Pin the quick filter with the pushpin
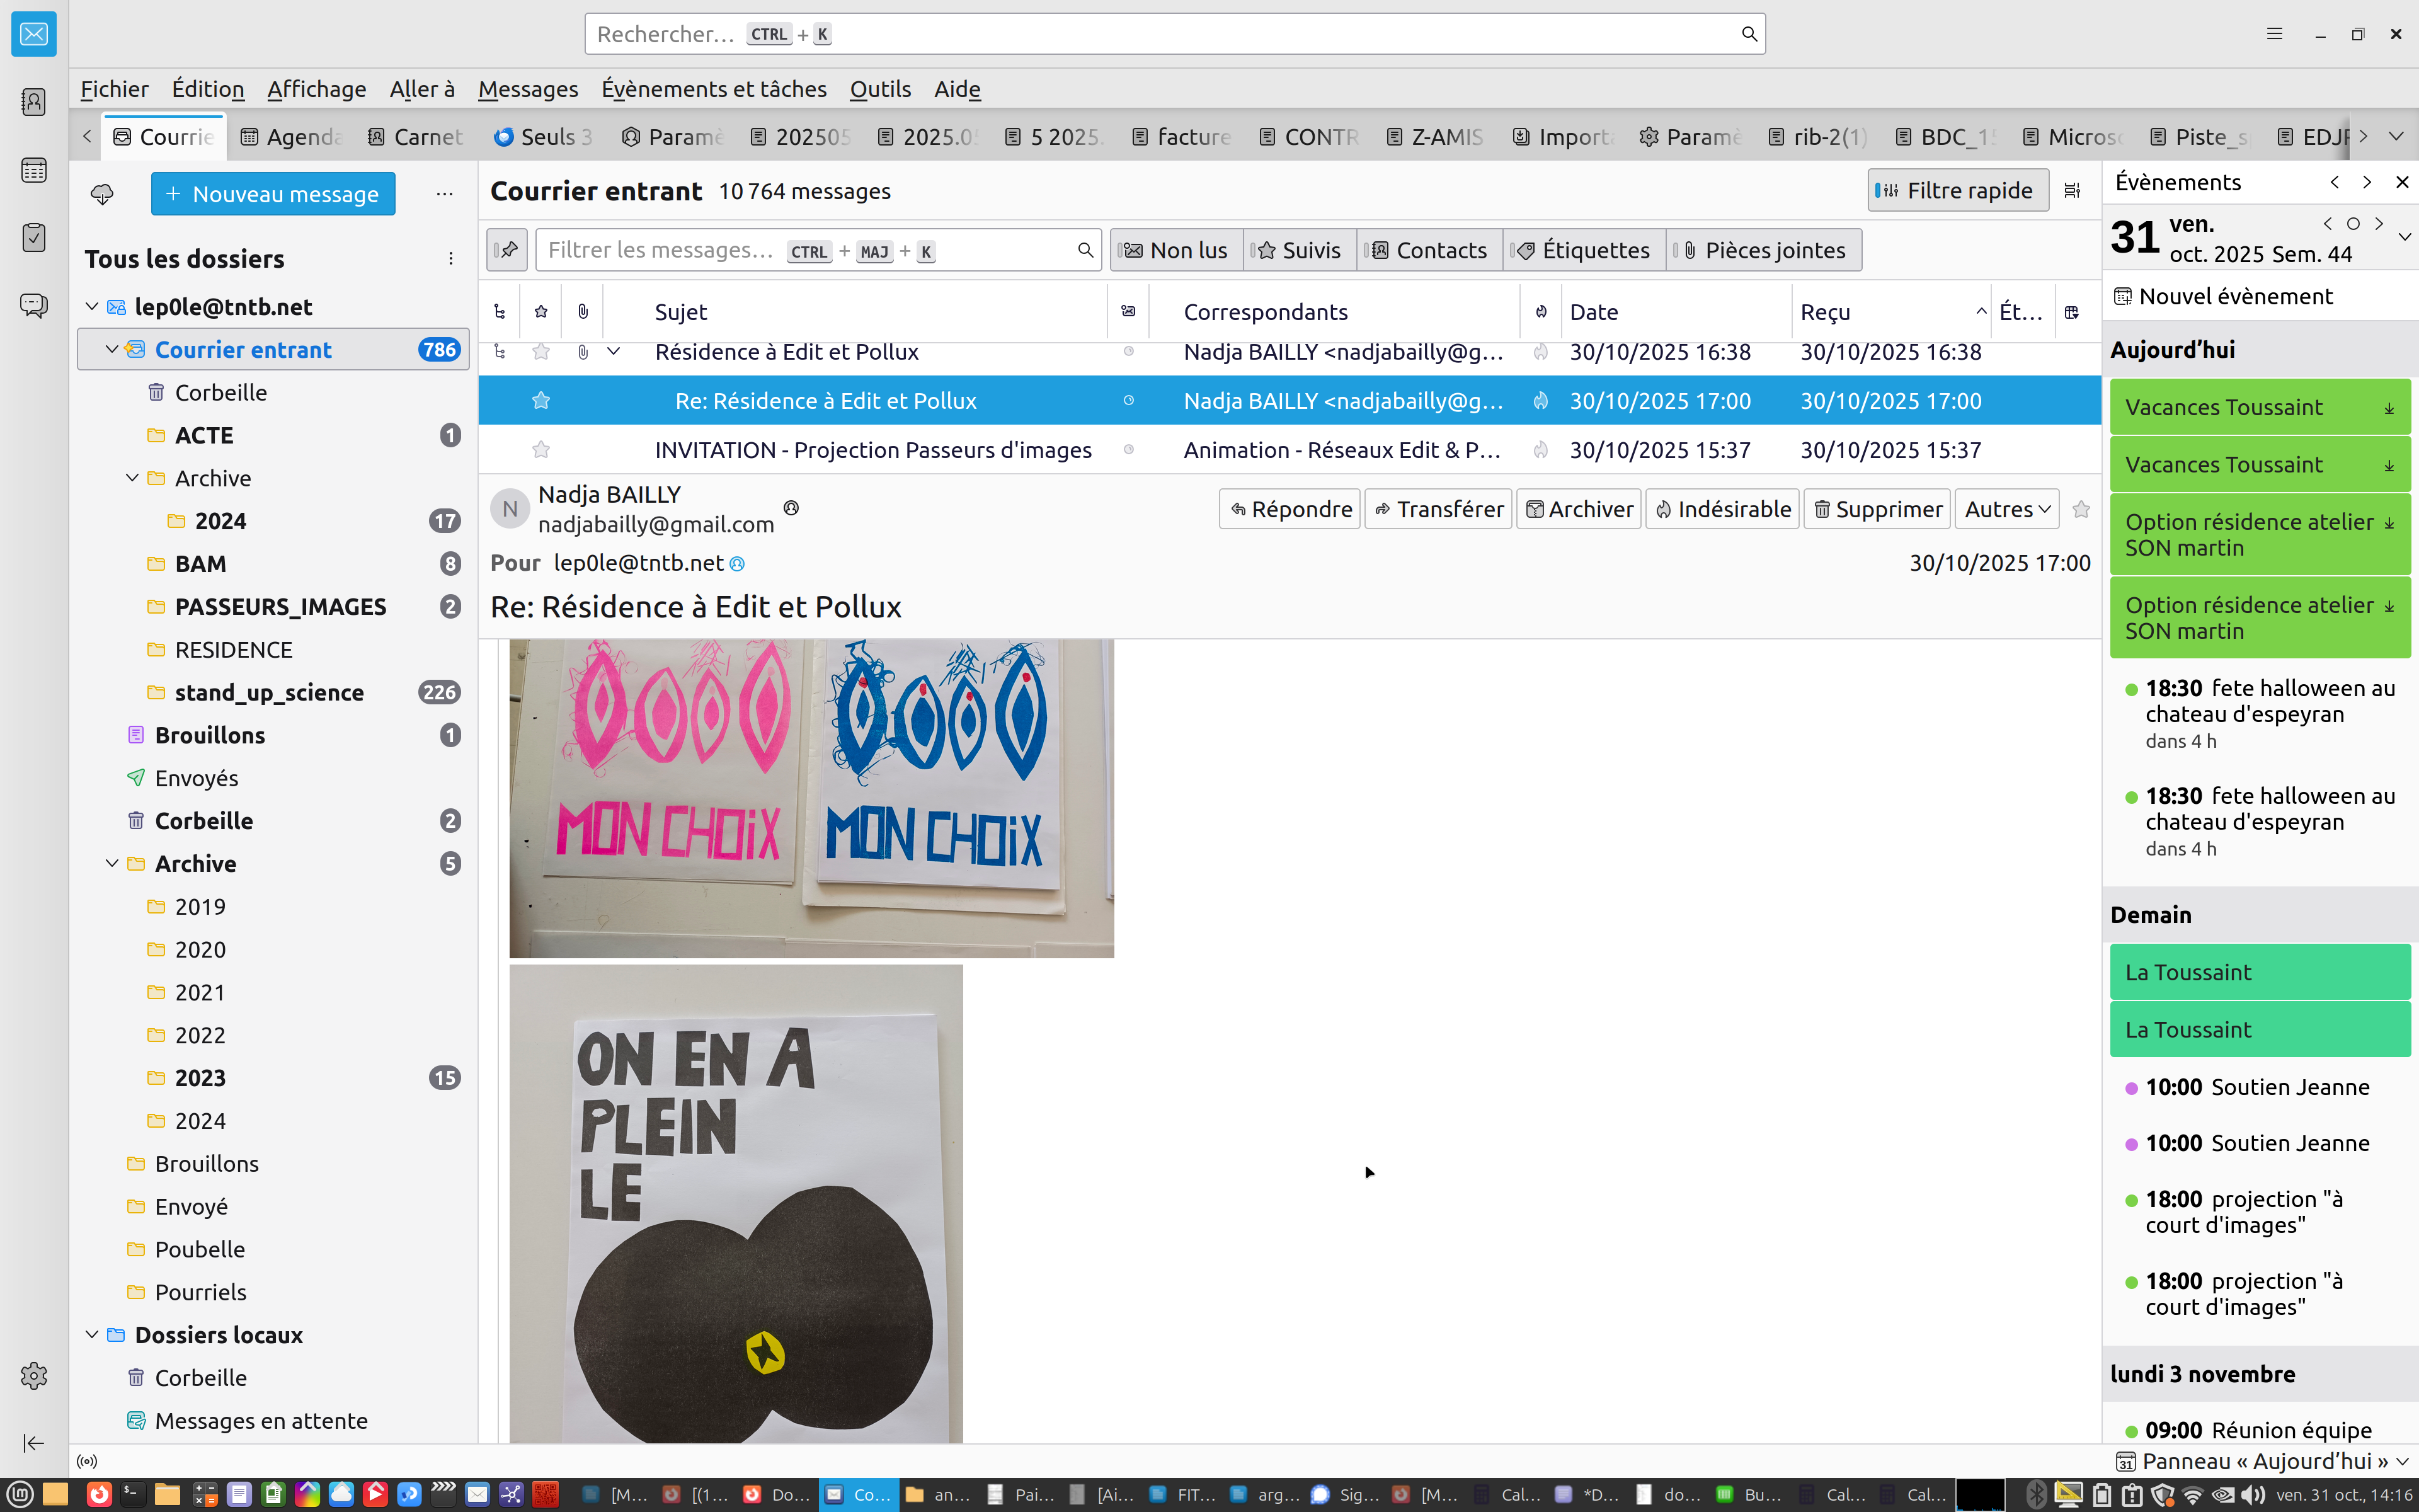2419x1512 pixels. [x=508, y=250]
